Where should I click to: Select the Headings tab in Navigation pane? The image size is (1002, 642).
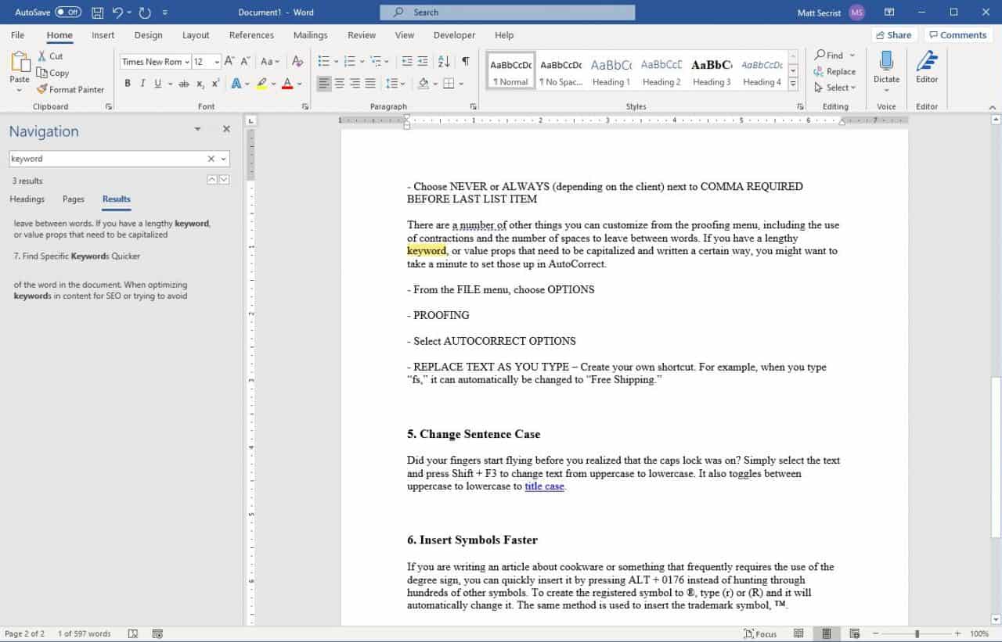coord(27,199)
